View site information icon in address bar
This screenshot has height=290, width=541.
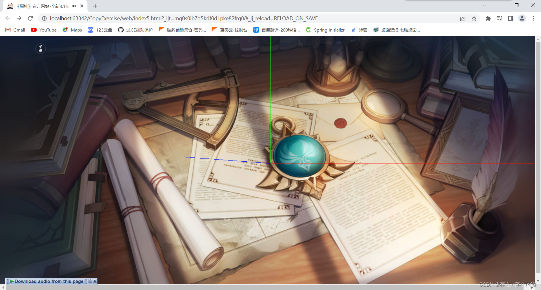44,18
